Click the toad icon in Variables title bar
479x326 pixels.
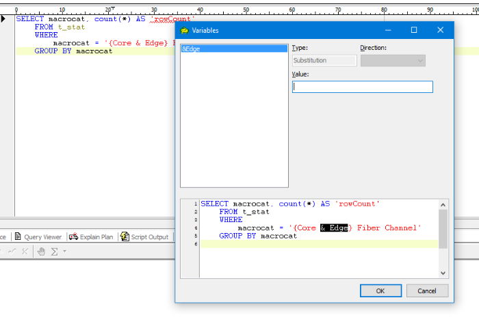pyautogui.click(x=185, y=30)
